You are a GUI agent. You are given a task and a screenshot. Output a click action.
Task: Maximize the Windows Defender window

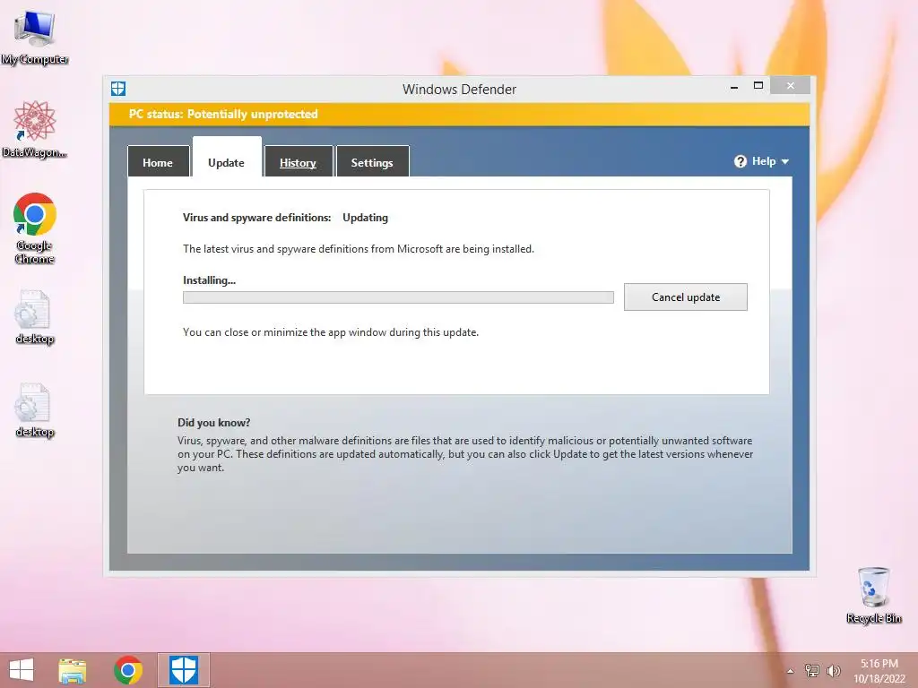(758, 85)
